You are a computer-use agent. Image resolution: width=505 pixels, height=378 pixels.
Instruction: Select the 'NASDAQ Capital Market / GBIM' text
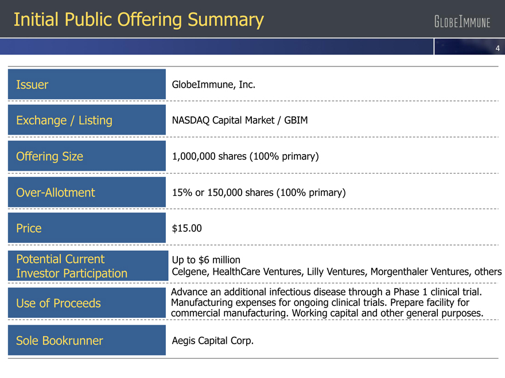(x=240, y=120)
